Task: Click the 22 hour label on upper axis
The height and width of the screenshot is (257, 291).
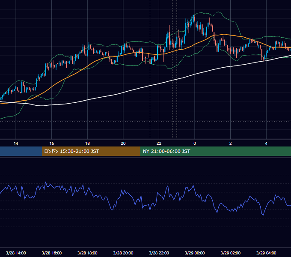Action: coord(159,143)
